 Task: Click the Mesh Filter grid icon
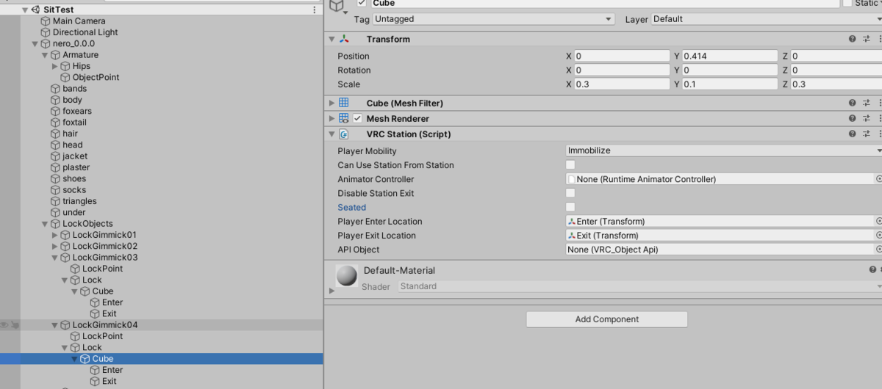pos(344,103)
